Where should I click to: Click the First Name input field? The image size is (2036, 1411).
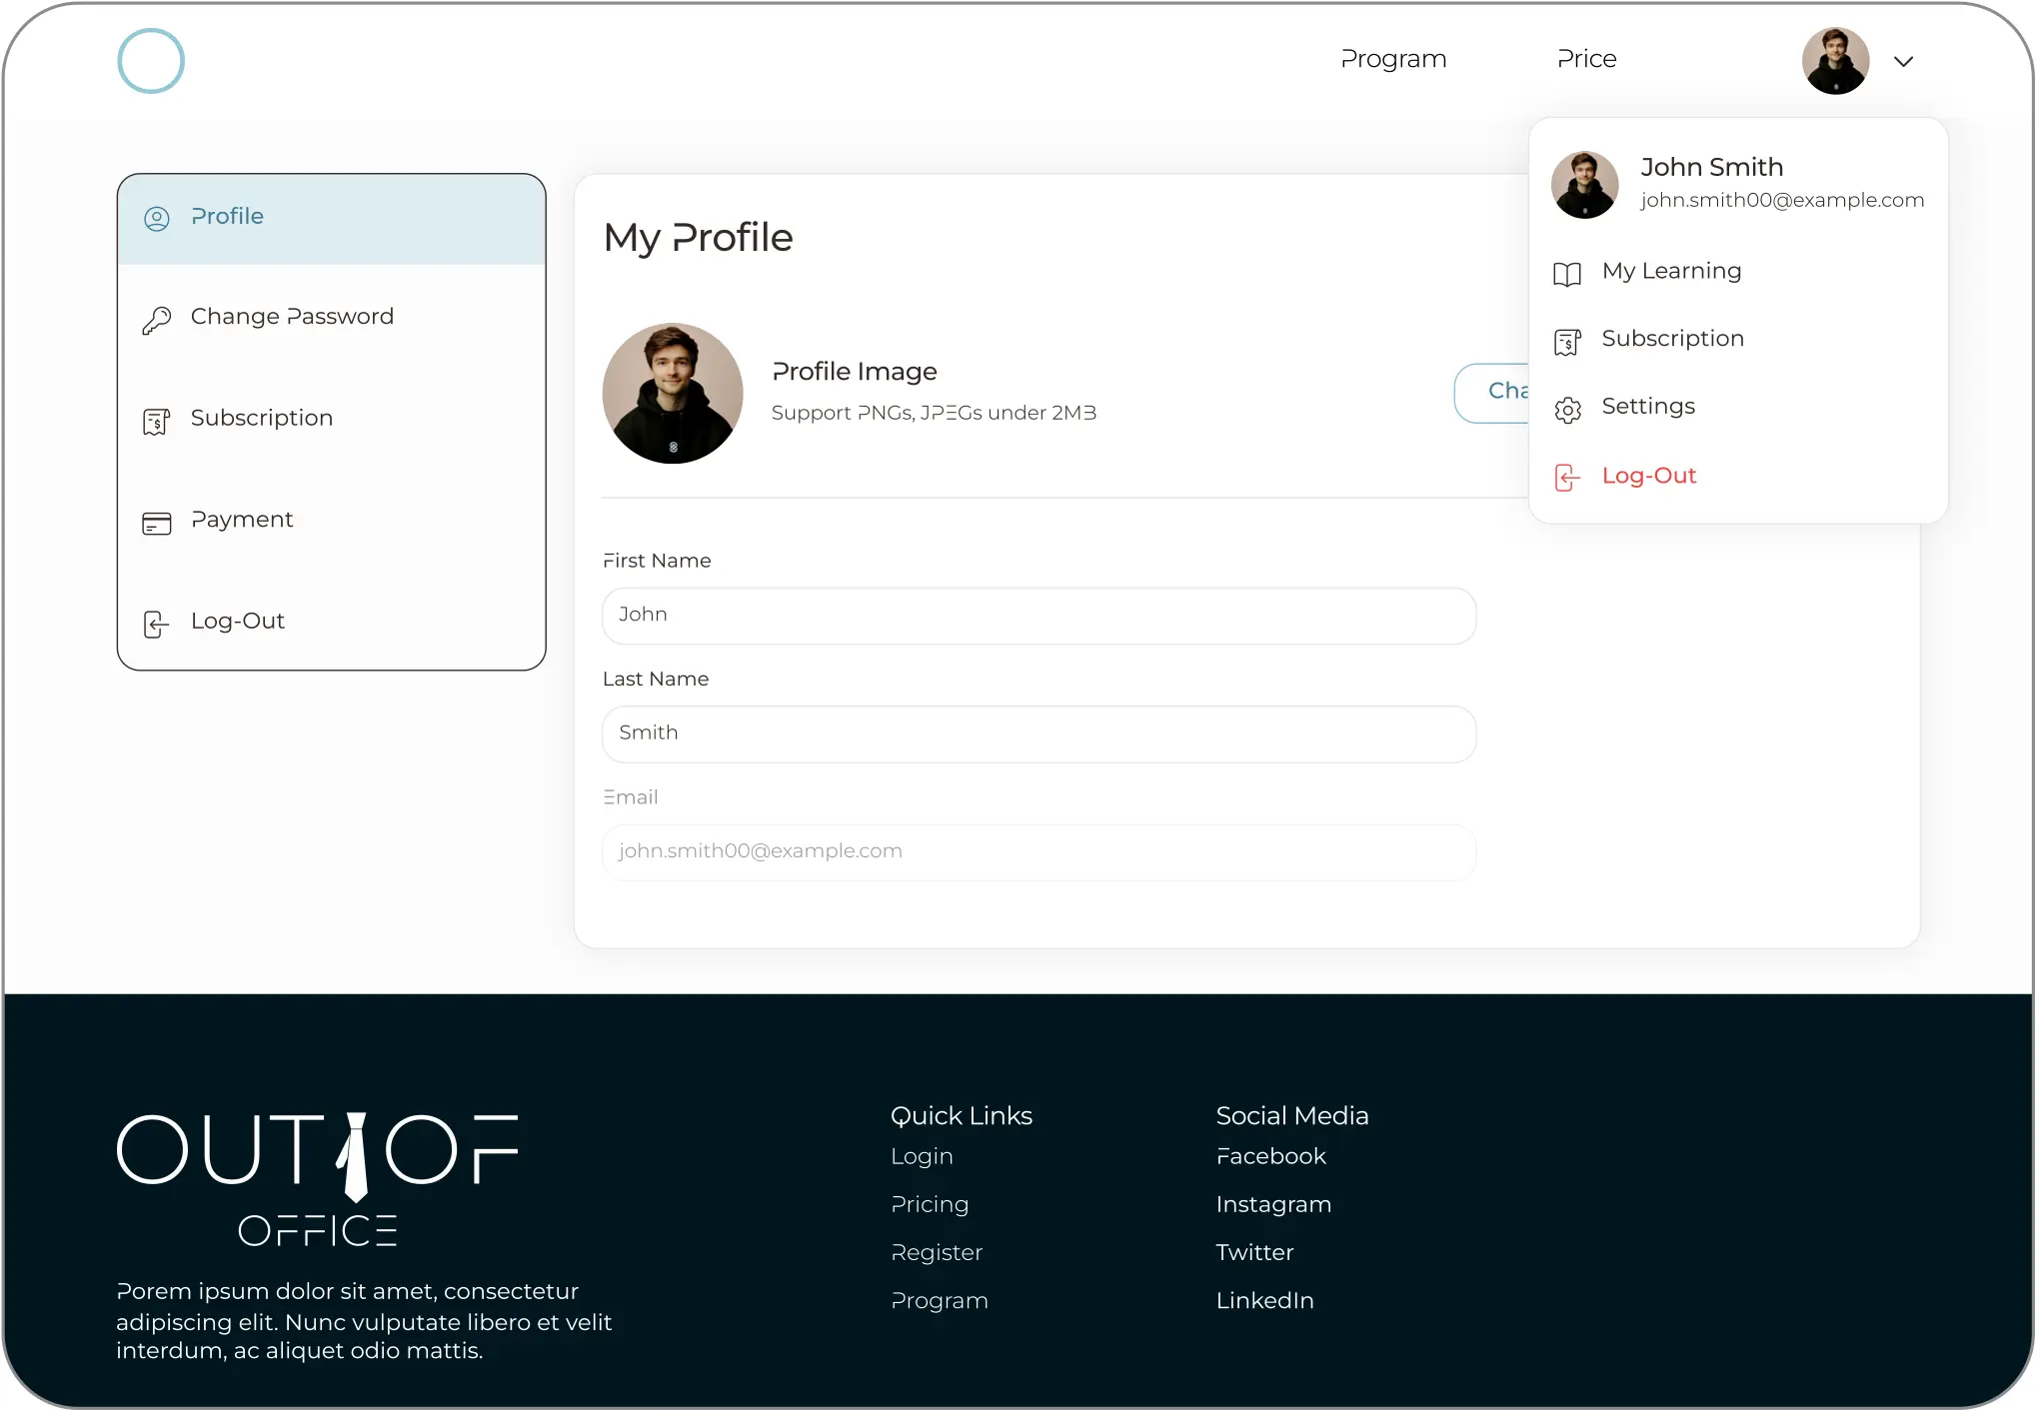[1038, 616]
